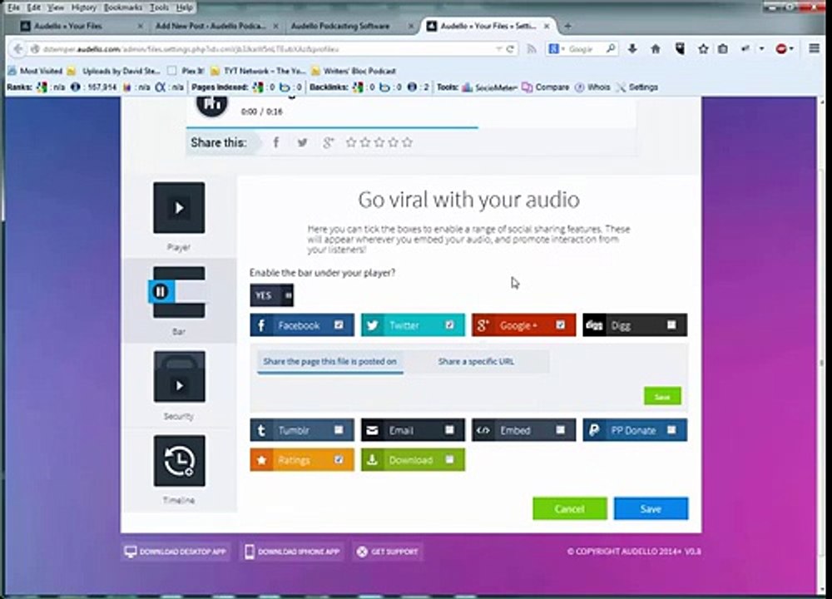Enable the Embed checkbox
Image resolution: width=832 pixels, height=599 pixels.
pyautogui.click(x=560, y=430)
